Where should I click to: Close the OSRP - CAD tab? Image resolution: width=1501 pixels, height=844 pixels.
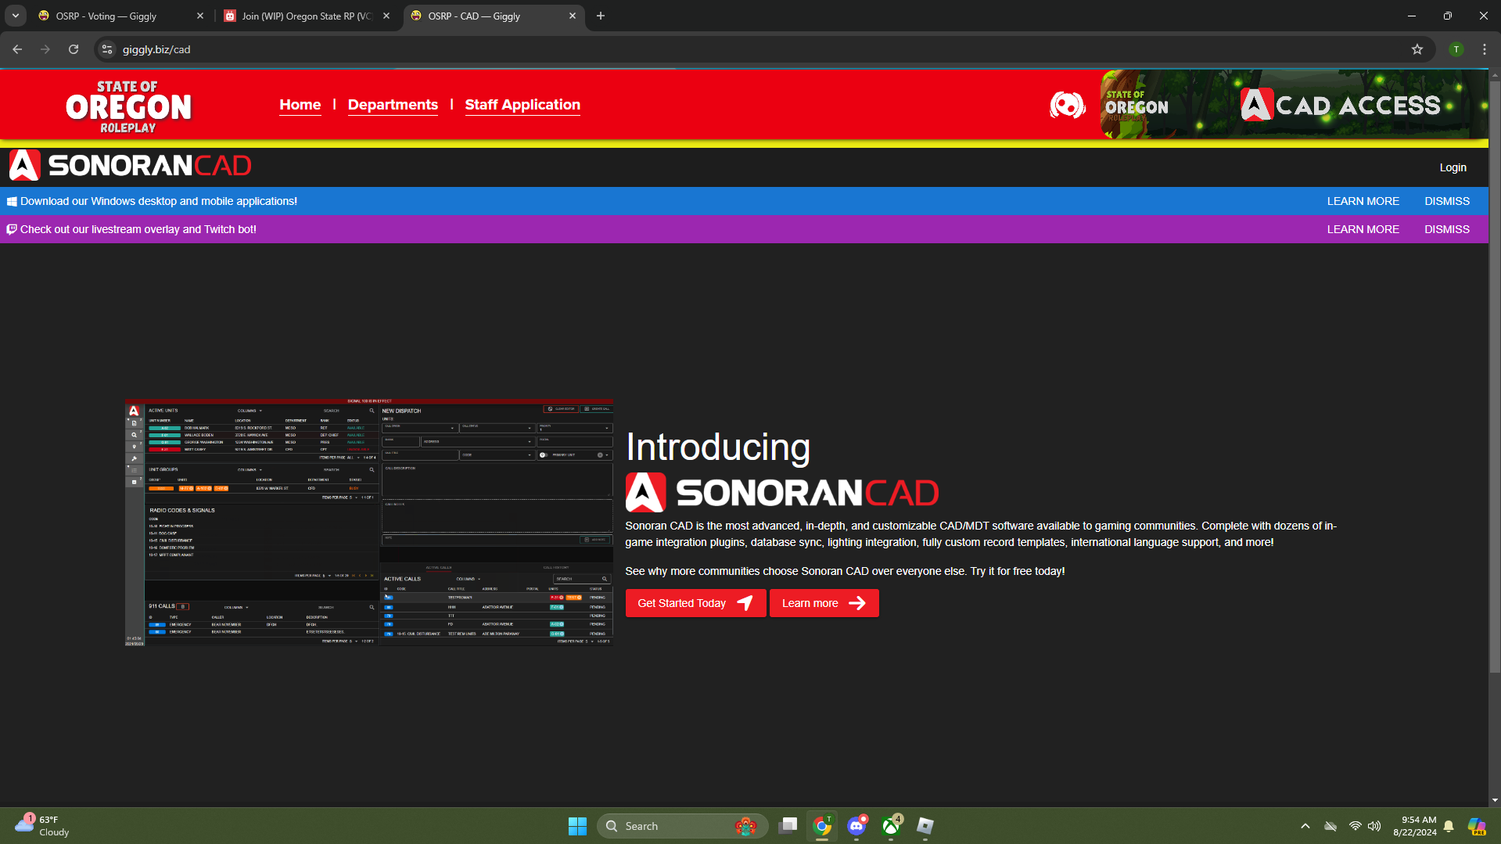(573, 16)
